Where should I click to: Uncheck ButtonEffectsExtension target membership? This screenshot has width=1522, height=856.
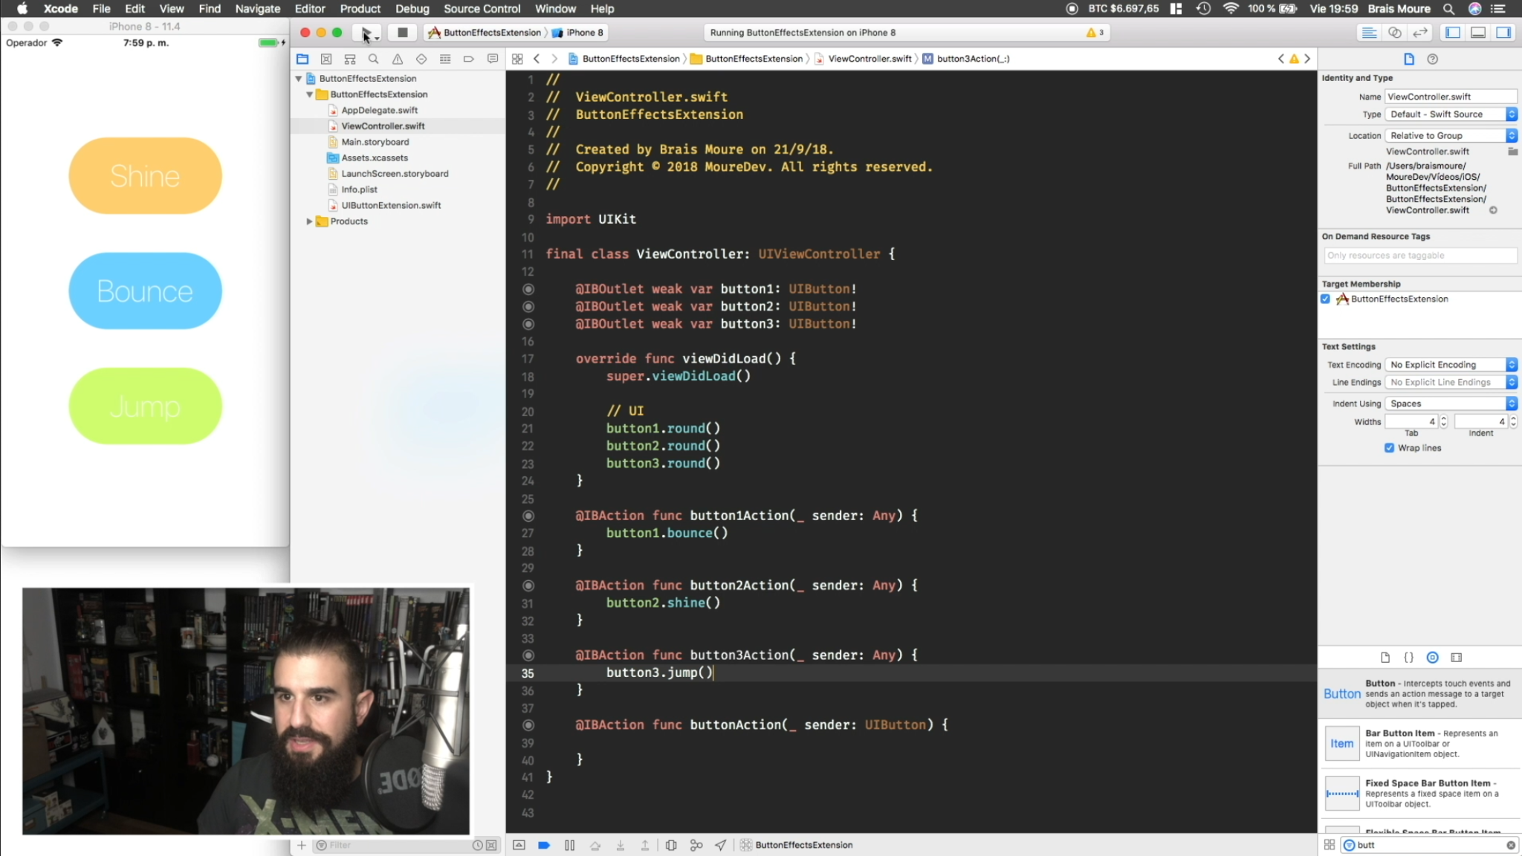click(x=1325, y=299)
